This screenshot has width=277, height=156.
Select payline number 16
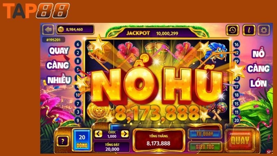(236, 44)
